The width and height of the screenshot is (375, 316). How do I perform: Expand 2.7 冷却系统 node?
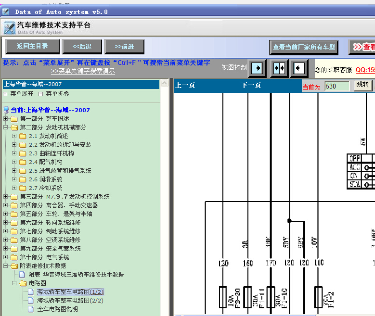[x=14, y=188]
